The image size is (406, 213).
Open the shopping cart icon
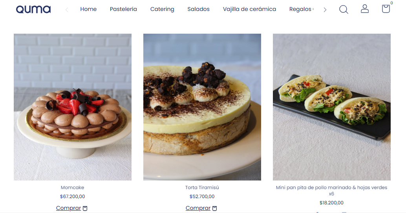(386, 9)
